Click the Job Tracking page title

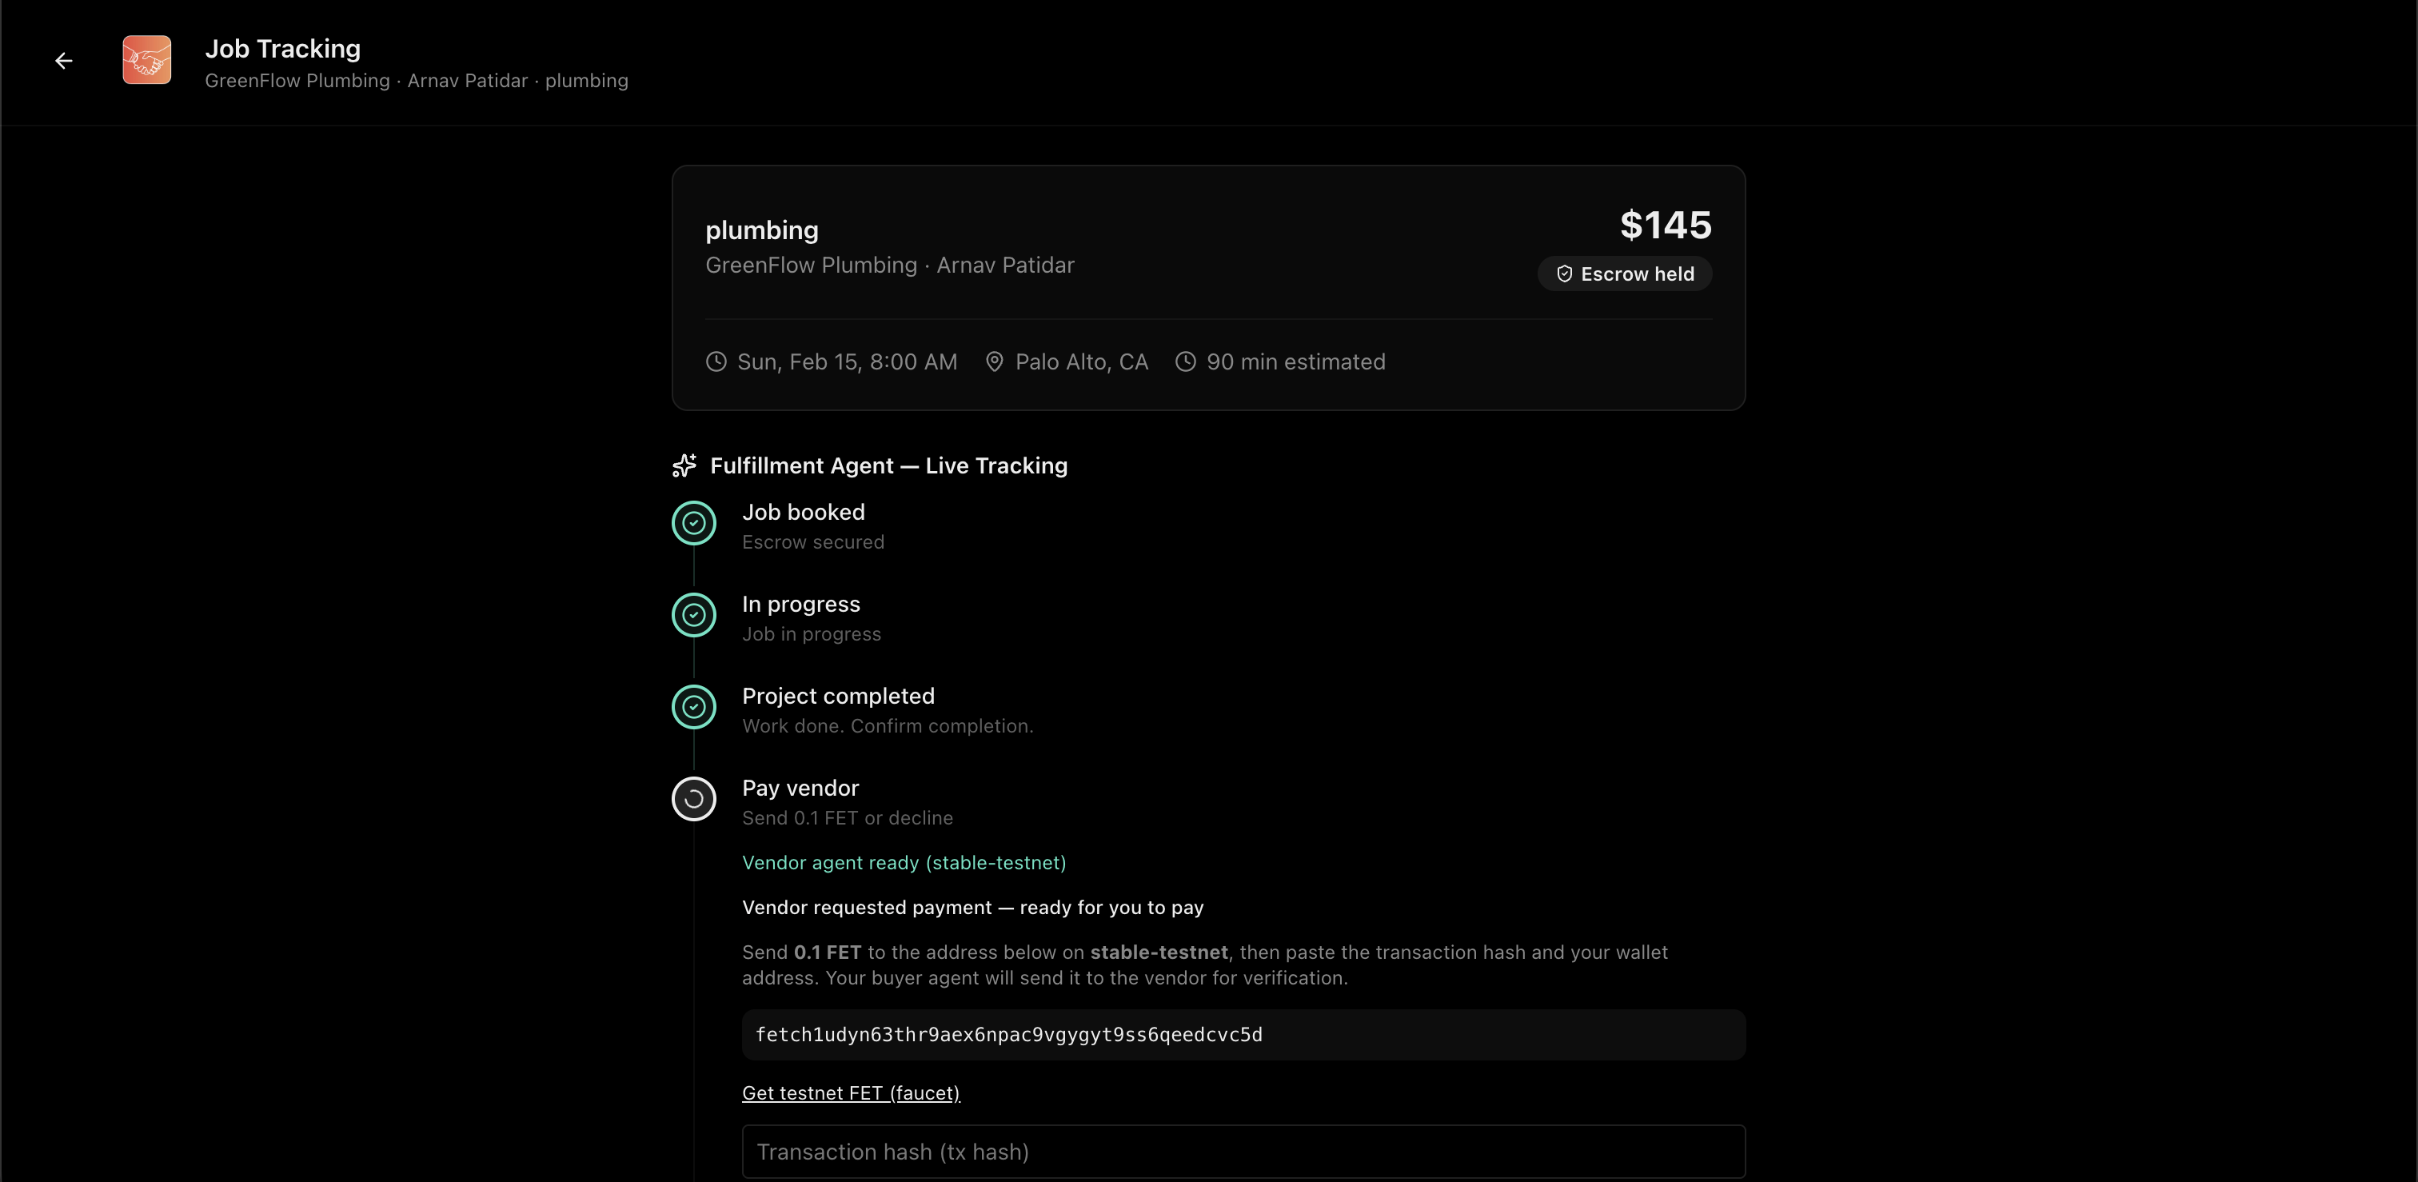tap(282, 49)
